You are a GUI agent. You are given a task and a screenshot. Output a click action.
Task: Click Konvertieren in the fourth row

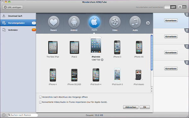coord(171,69)
